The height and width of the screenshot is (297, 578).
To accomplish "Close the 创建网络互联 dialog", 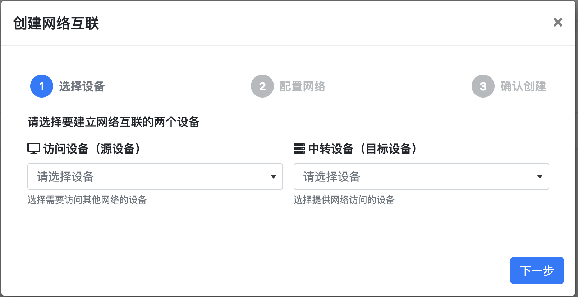I will tap(558, 22).
